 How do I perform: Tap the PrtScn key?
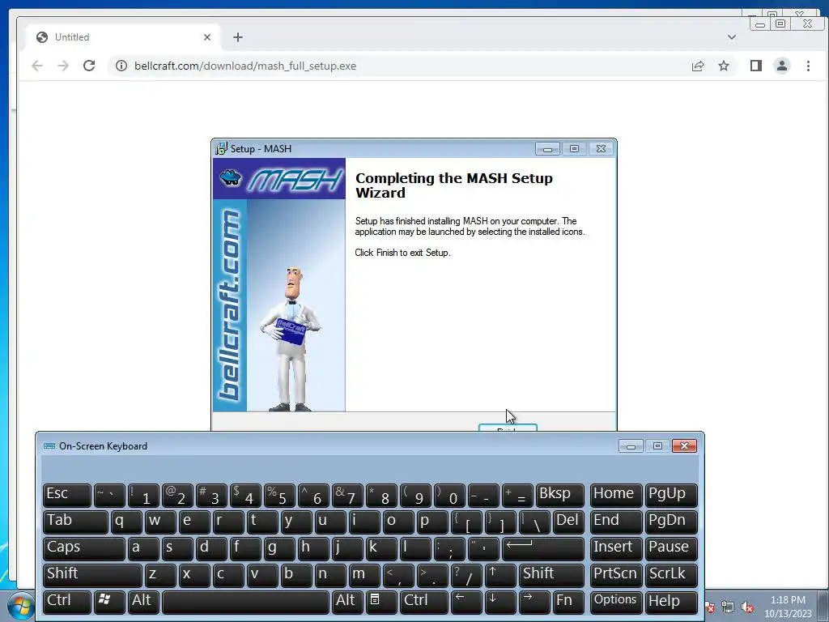coord(615,575)
